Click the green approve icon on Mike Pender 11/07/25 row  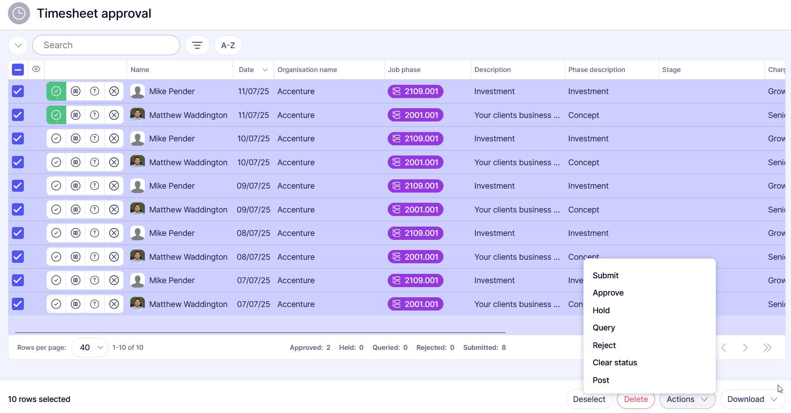(x=56, y=91)
